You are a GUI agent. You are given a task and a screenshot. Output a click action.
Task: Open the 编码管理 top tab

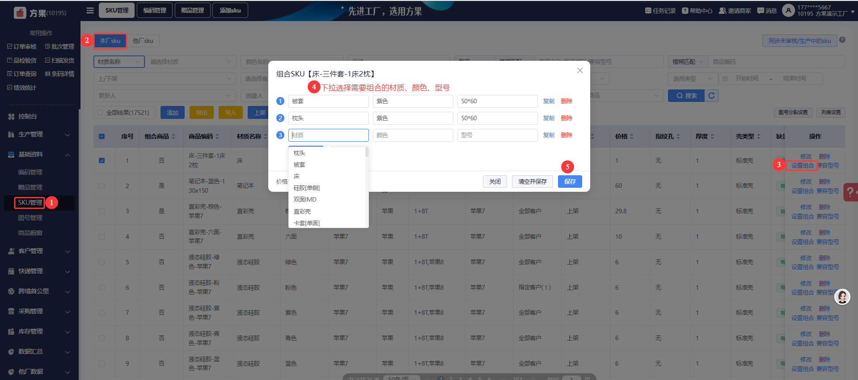155,10
